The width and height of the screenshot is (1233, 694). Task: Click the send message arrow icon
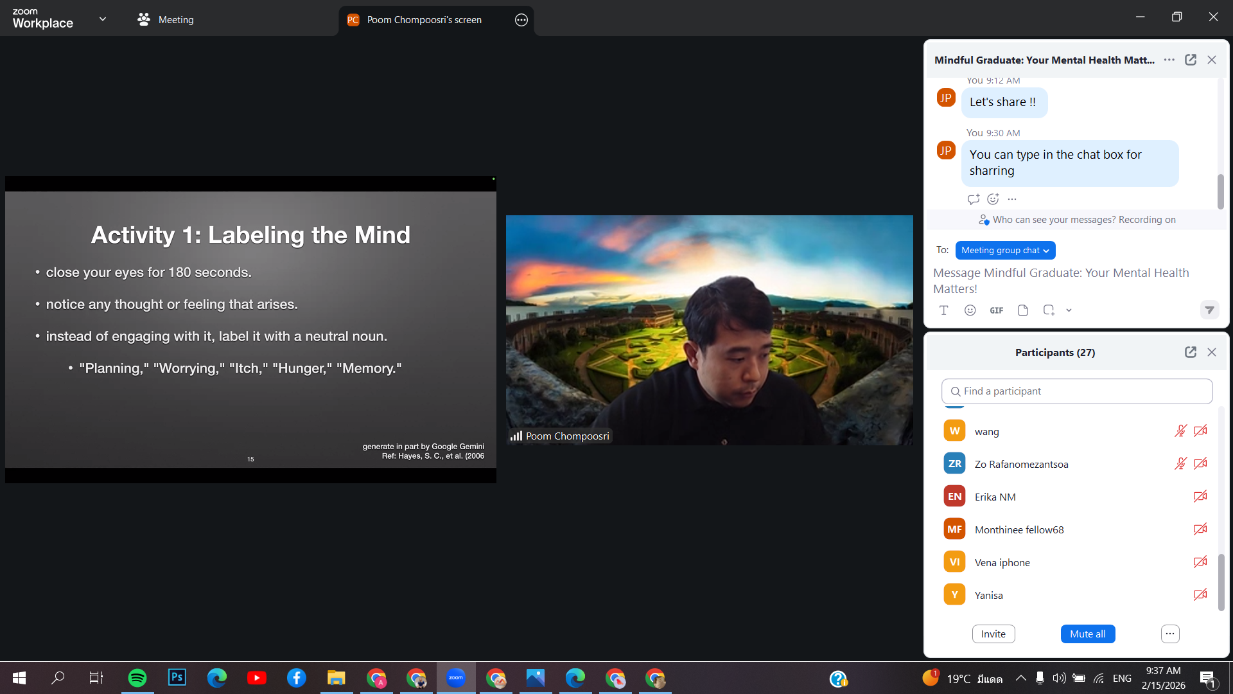[x=1209, y=310]
